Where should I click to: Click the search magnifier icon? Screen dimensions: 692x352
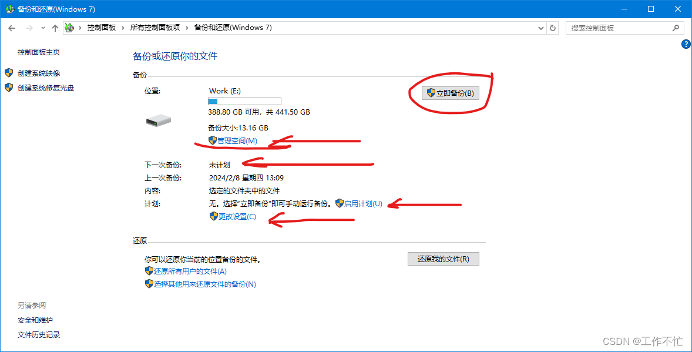point(675,28)
